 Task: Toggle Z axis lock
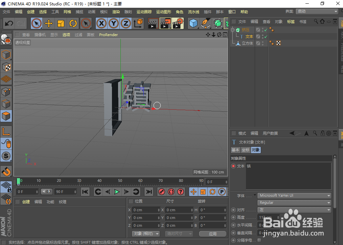pos(126,23)
